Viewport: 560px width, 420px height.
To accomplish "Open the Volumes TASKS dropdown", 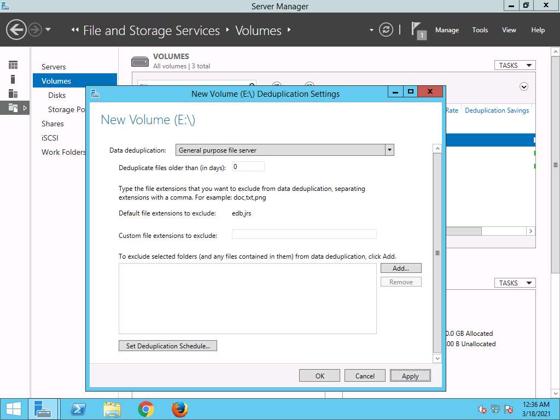I will point(515,66).
